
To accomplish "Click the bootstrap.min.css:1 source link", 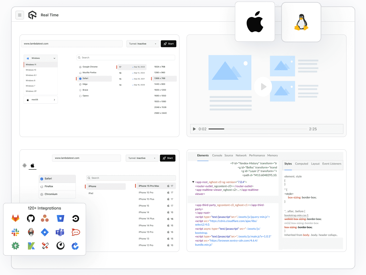I will pyautogui.click(x=296, y=216).
